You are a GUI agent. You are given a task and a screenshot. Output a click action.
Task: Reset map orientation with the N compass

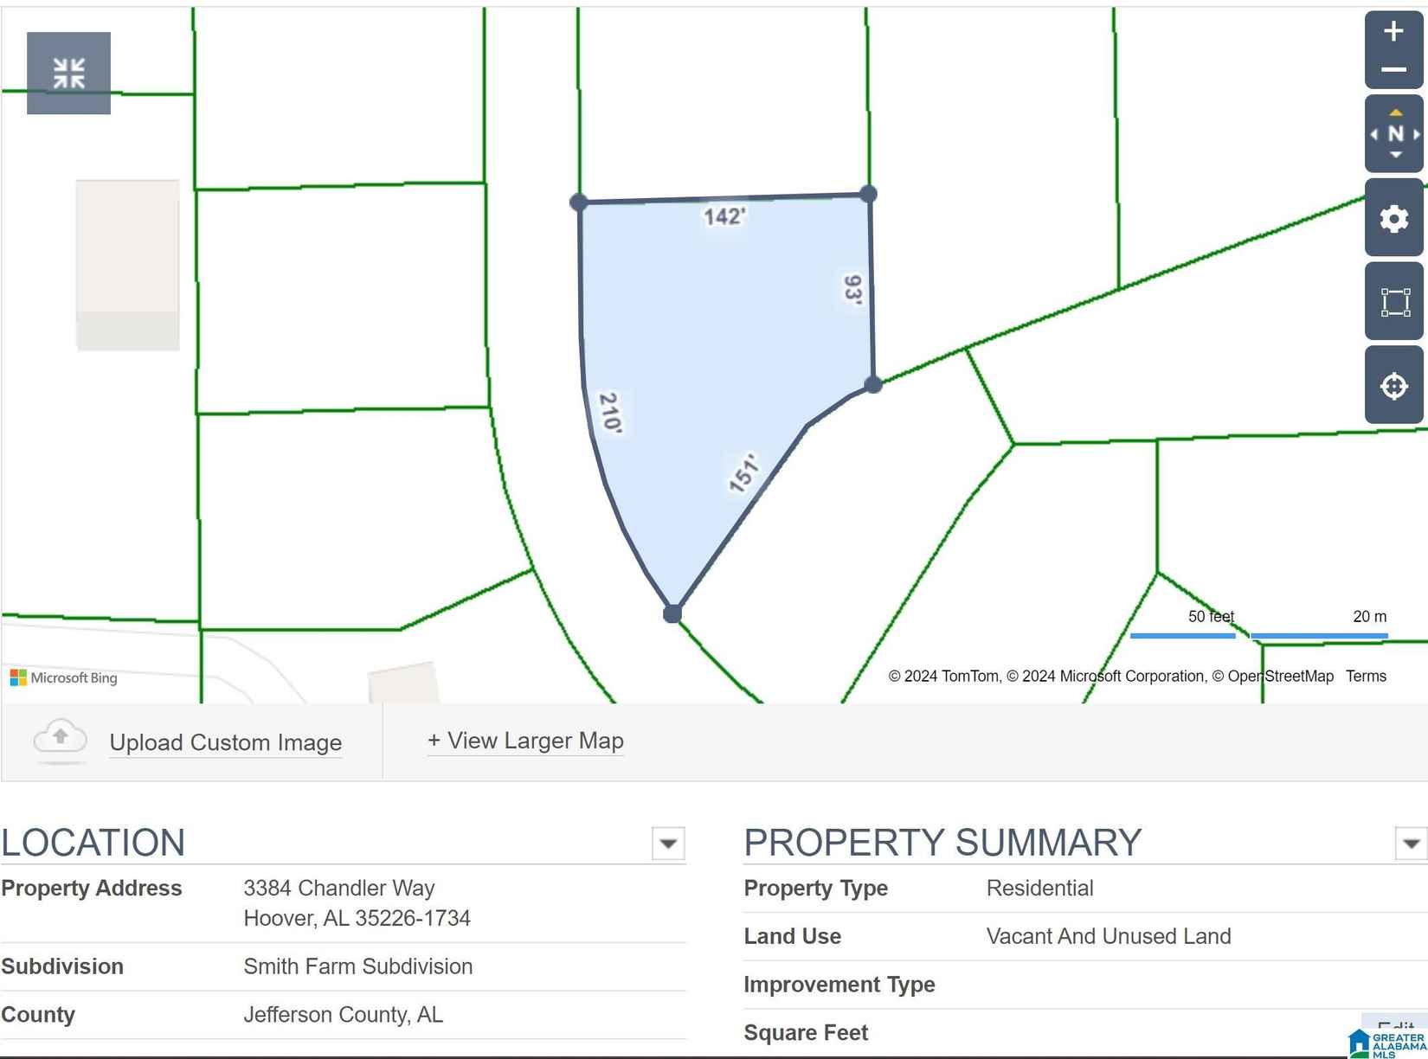[1394, 134]
